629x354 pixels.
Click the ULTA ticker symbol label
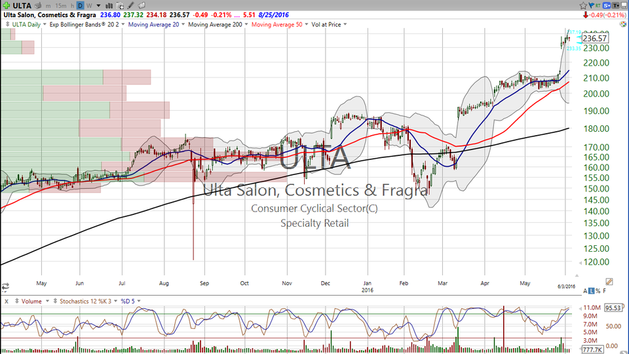22,5
